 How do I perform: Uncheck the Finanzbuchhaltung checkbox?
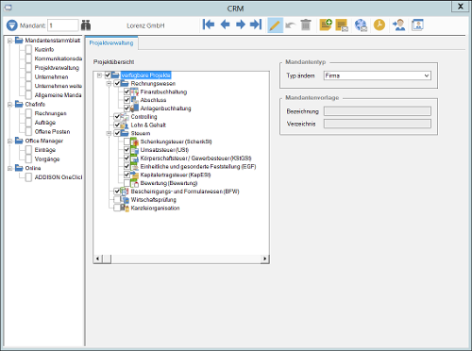coord(126,92)
